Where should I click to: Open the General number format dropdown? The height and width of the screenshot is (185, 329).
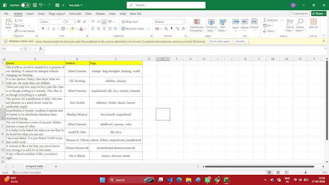[184, 22]
